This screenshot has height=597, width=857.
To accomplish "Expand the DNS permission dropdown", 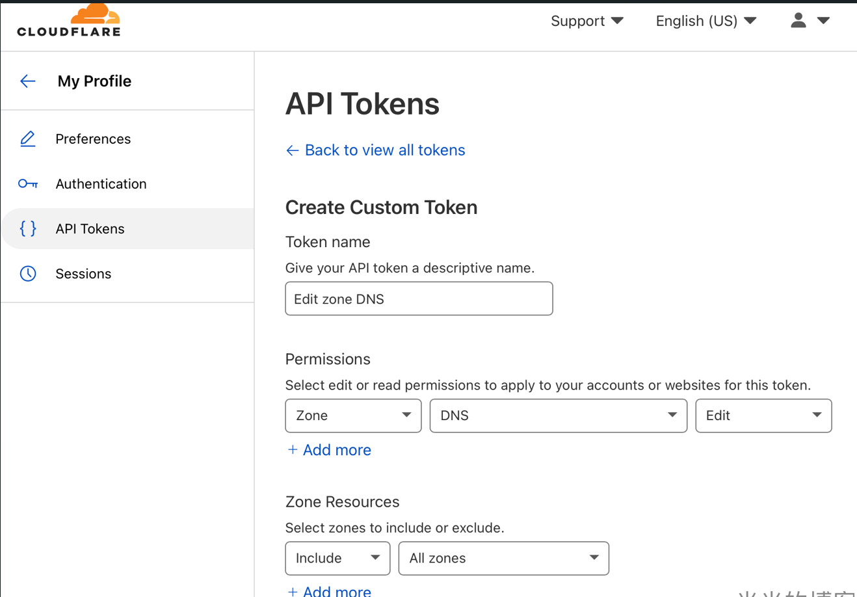I will click(558, 416).
